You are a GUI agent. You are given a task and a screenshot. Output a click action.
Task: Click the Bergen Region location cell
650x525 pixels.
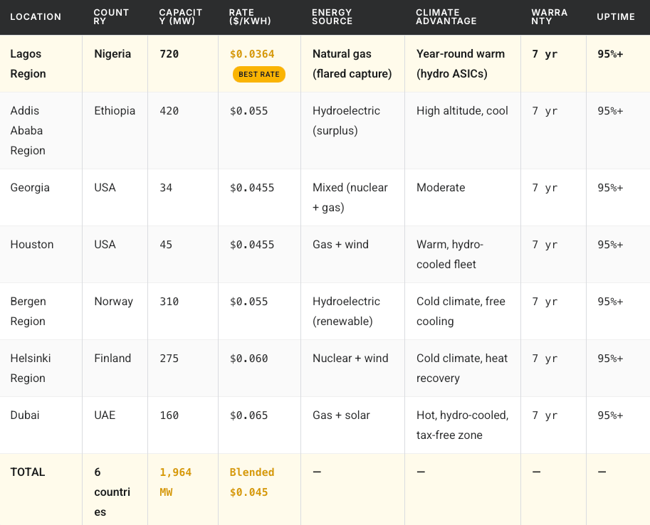click(28, 311)
